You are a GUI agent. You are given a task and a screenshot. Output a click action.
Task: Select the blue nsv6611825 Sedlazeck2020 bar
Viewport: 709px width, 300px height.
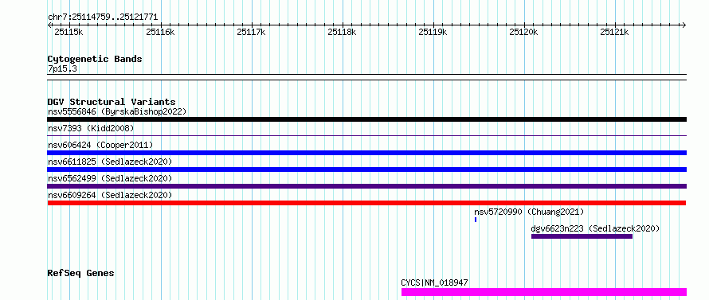tap(366, 169)
